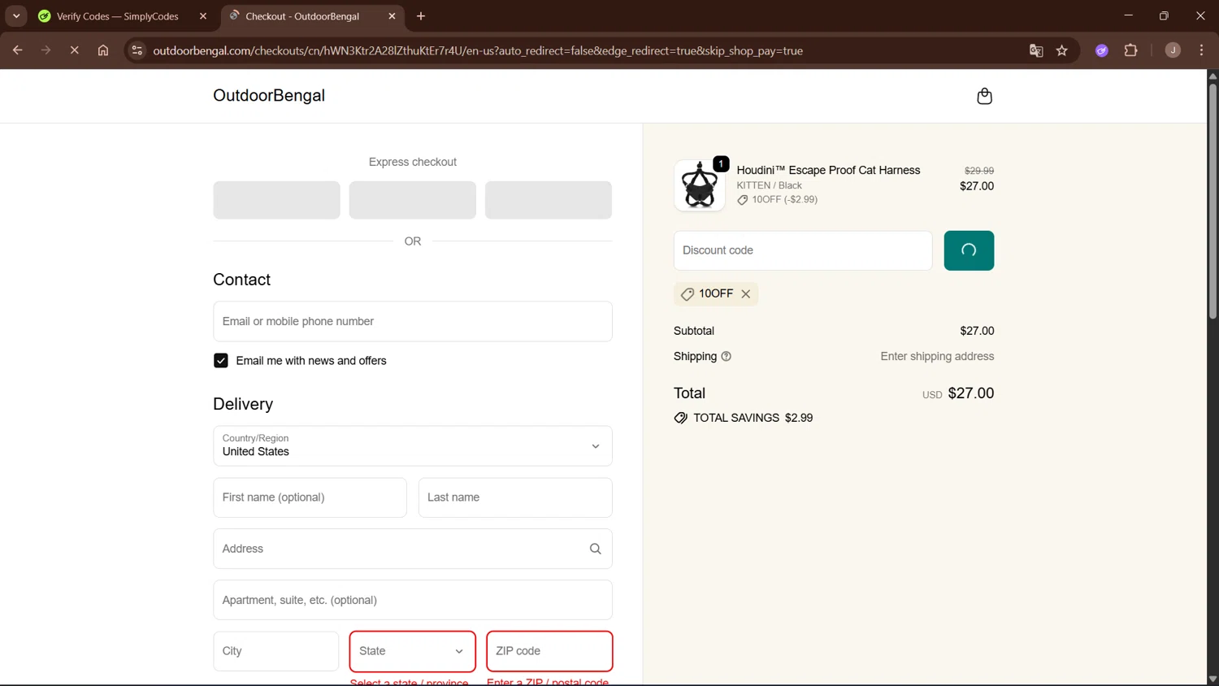Expand the Country/Region dropdown
Viewport: 1219px width, 686px height.
pyautogui.click(x=413, y=446)
